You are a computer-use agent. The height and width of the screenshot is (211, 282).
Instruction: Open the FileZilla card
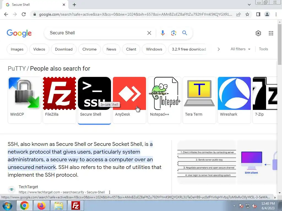pyautogui.click(x=59, y=100)
